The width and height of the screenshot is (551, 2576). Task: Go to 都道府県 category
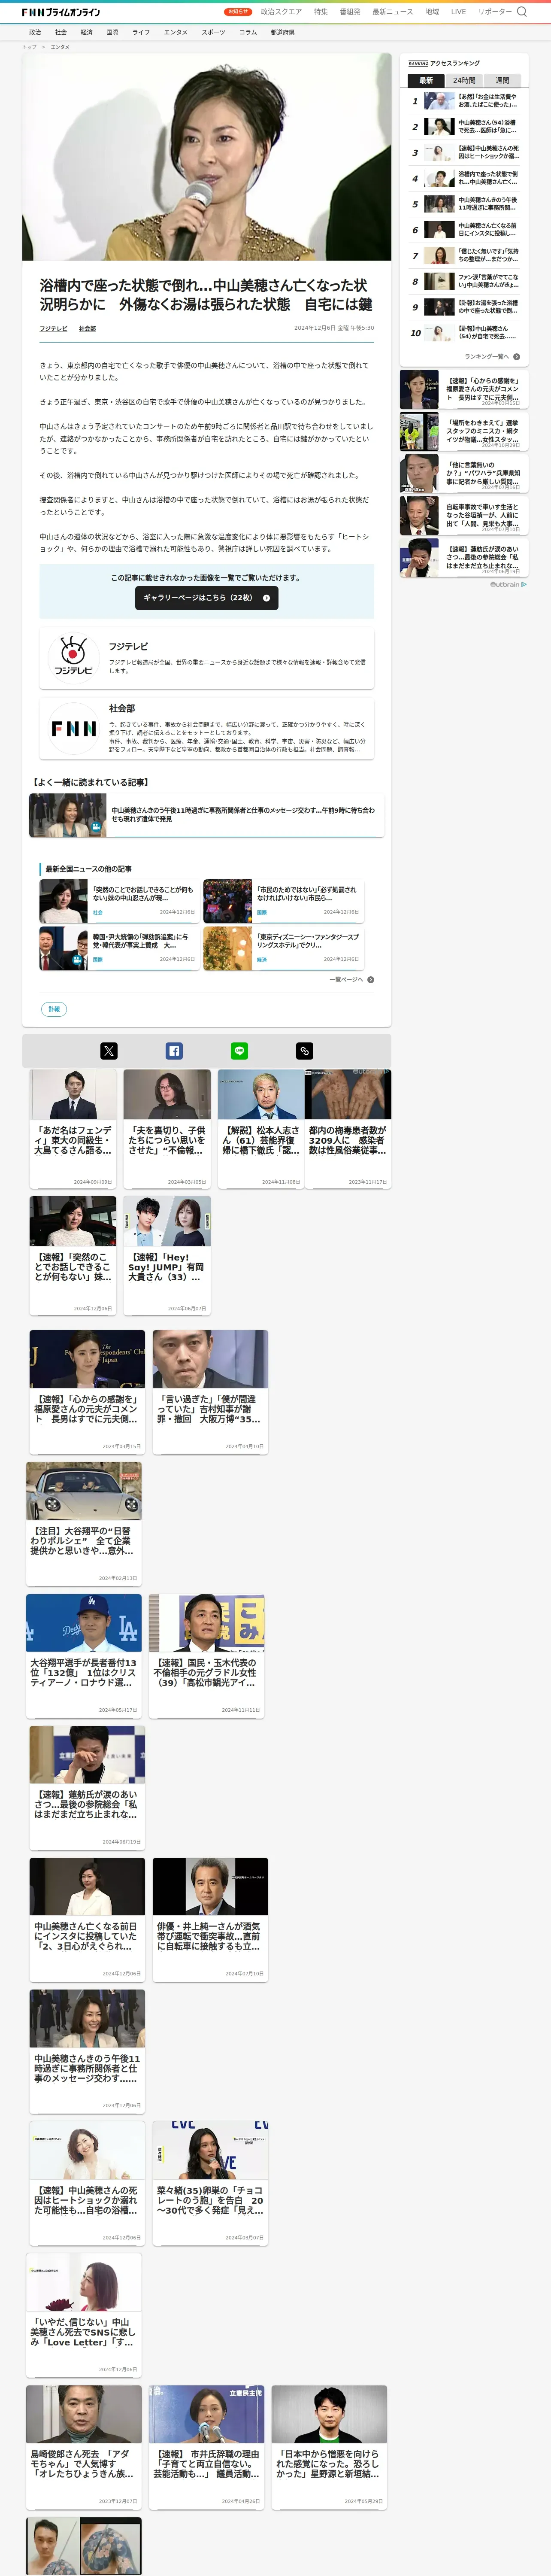[282, 32]
